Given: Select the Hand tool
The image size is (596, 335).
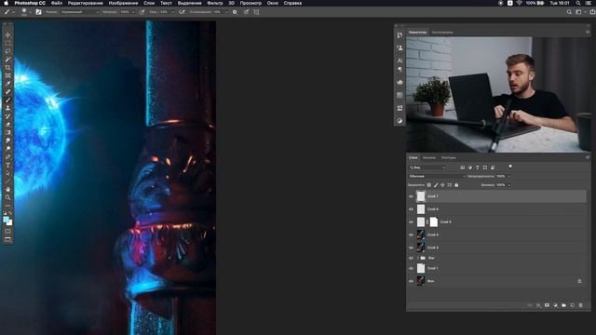Looking at the screenshot, I should [7, 189].
